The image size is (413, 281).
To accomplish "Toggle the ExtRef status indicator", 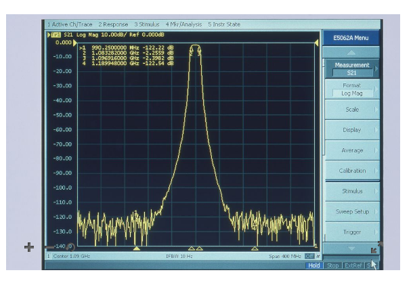I will (353, 265).
